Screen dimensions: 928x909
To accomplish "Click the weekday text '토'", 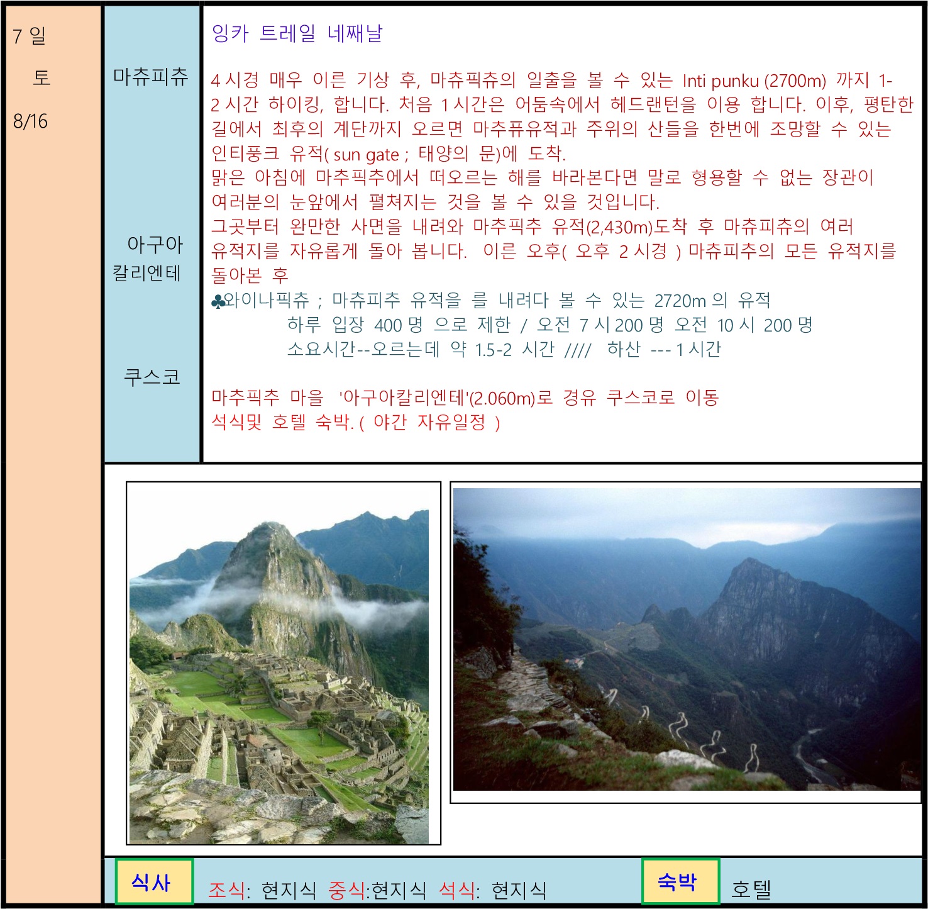I will pos(41,78).
